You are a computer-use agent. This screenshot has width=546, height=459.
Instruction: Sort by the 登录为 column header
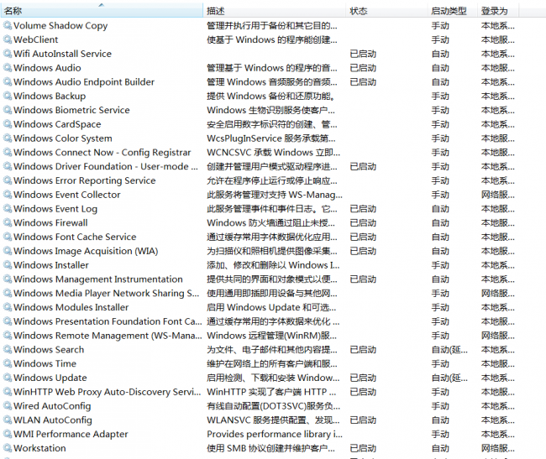pos(497,11)
